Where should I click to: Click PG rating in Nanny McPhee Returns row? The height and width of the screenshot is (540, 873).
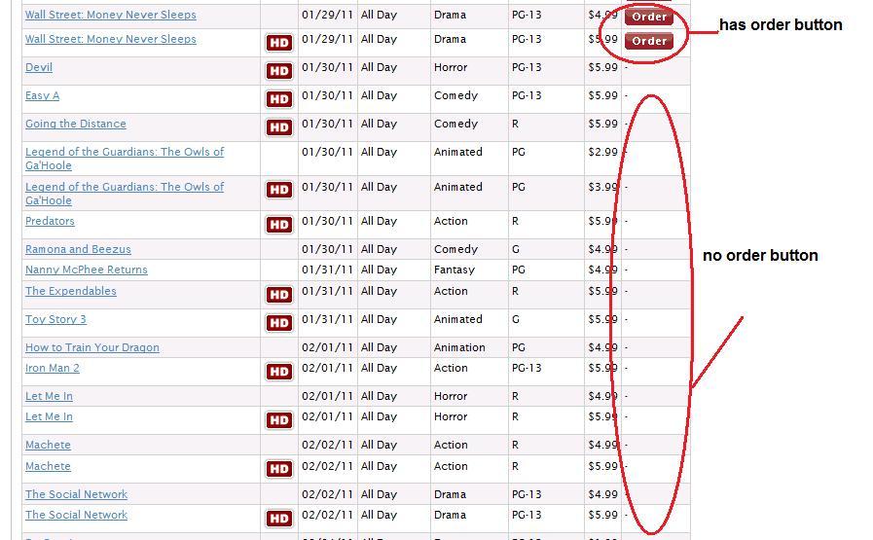point(519,270)
